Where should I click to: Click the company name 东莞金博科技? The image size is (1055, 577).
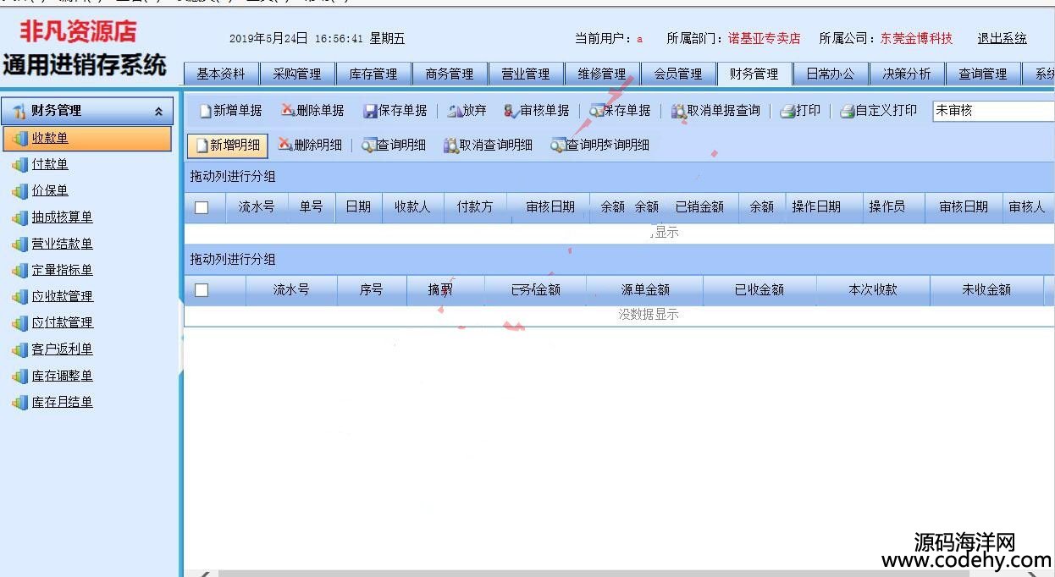(916, 38)
